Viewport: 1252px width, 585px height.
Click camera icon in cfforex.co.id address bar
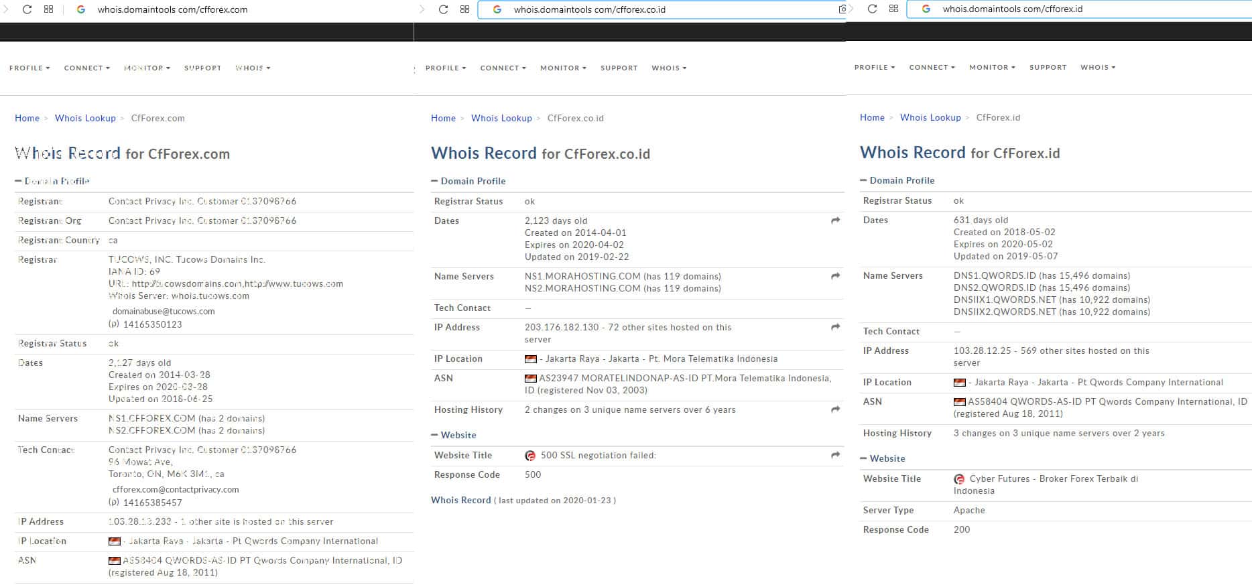842,9
